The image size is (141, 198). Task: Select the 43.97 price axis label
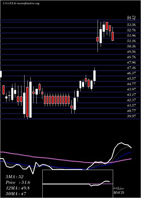131,89
